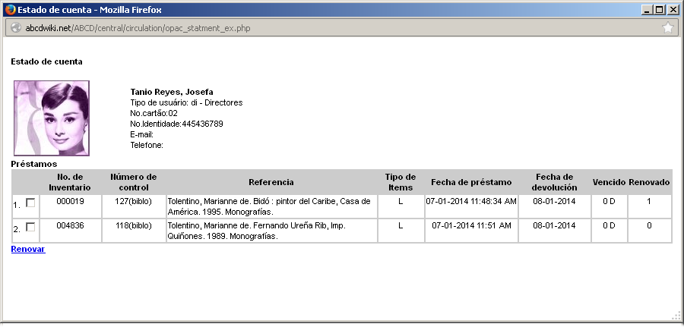This screenshot has width=684, height=327.
Task: Click the user photo of Josefa
Action: point(52,118)
